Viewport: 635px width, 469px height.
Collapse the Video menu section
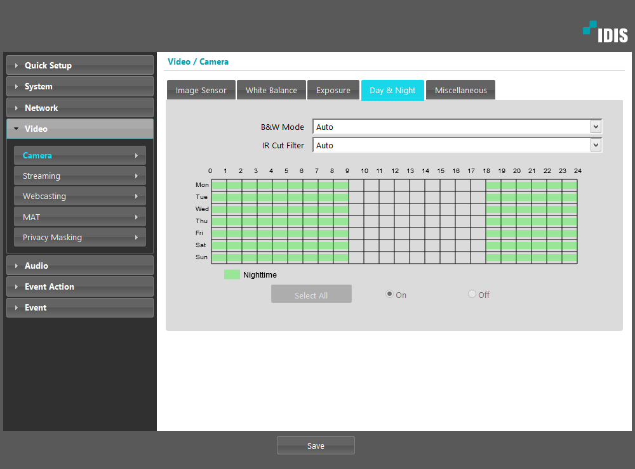79,129
